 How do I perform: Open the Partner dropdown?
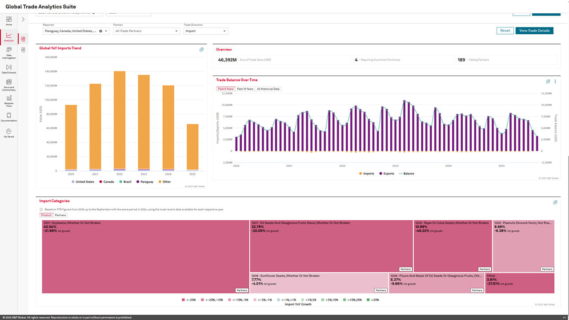[147, 31]
